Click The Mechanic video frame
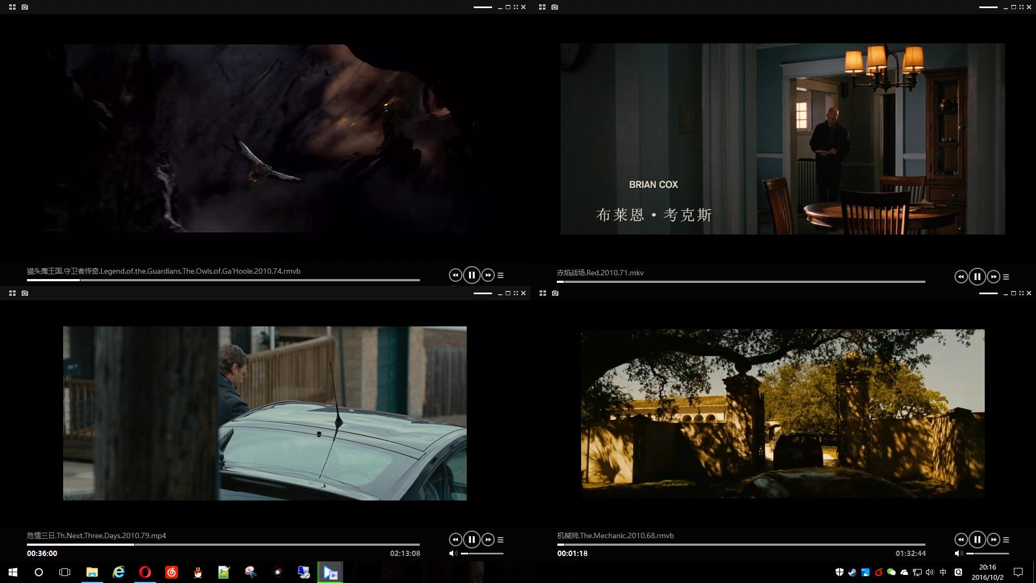1036x583 pixels. coord(782,413)
